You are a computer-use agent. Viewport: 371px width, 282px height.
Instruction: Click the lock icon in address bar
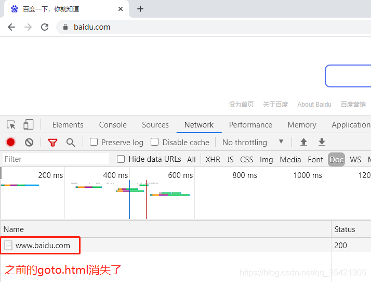65,27
